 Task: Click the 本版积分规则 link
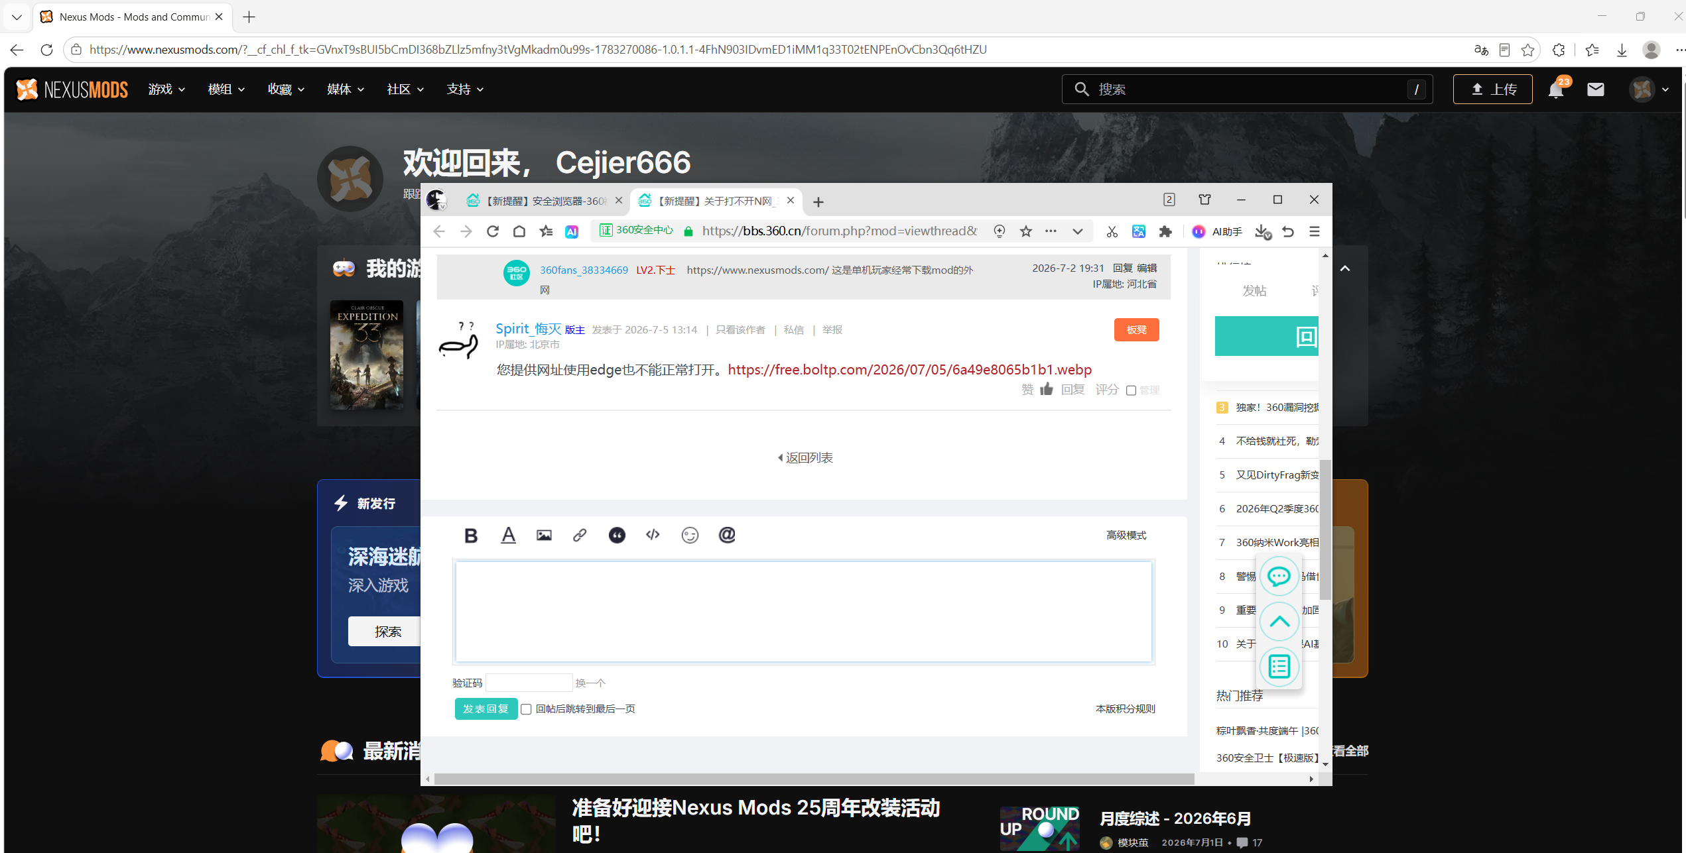1125,709
